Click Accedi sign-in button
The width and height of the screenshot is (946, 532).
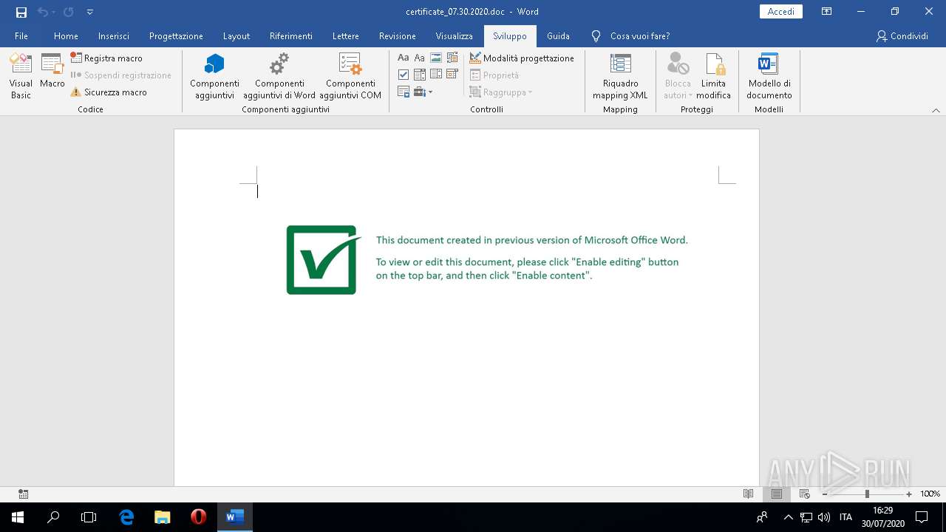(x=781, y=12)
